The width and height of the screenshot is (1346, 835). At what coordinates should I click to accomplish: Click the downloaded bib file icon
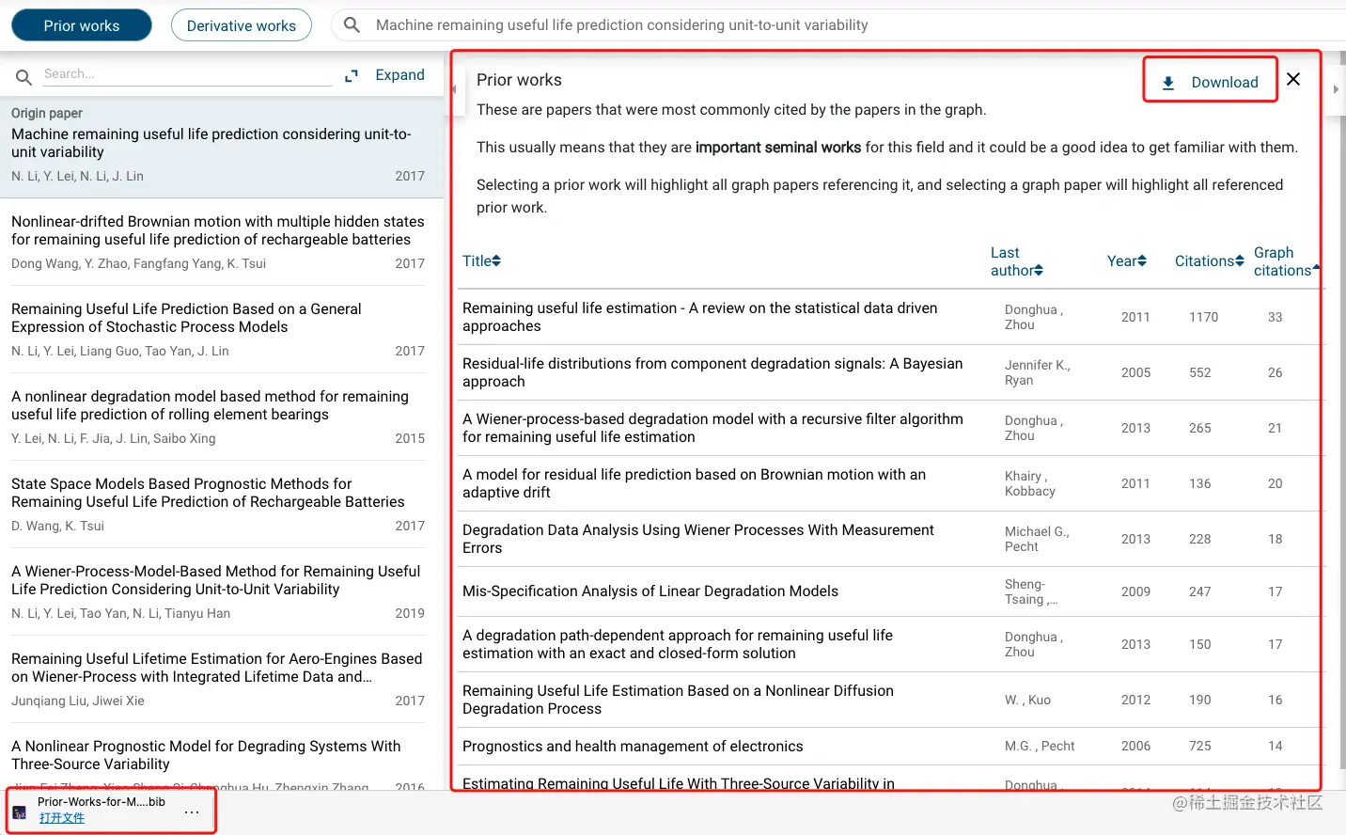pos(19,812)
